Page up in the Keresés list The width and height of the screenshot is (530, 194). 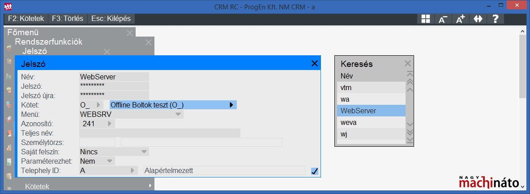pos(409,82)
